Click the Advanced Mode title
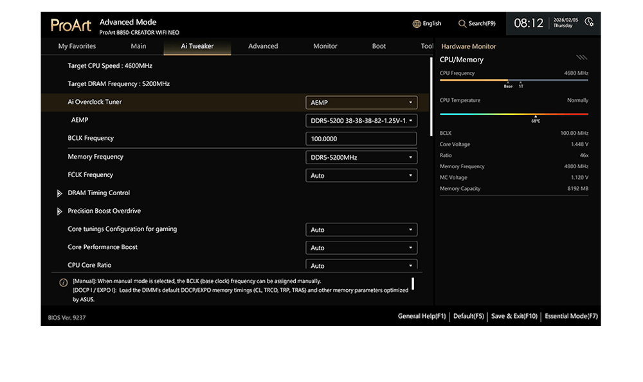The height and width of the screenshot is (382, 643). (x=128, y=22)
